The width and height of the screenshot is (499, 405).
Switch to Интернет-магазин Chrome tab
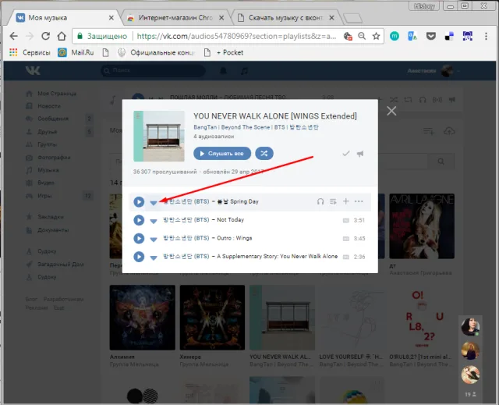coord(175,17)
